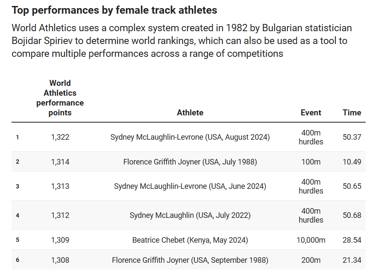Click the 10,000m event cell
Screen dimensions: 384x279
pyautogui.click(x=311, y=240)
